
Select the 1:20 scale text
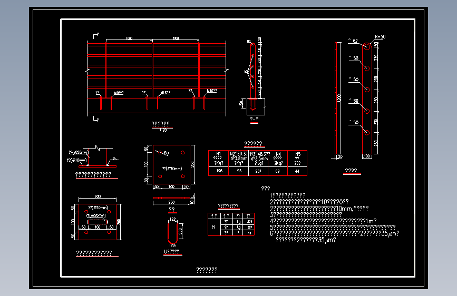click(163, 130)
